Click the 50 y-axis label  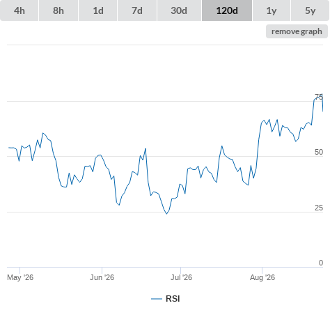point(319,152)
